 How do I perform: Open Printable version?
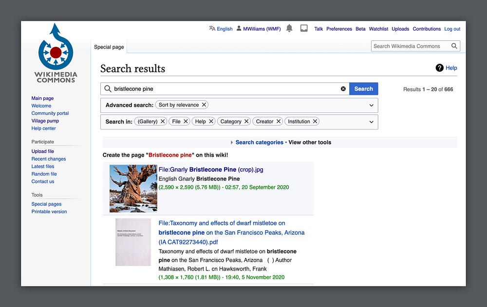click(x=49, y=211)
